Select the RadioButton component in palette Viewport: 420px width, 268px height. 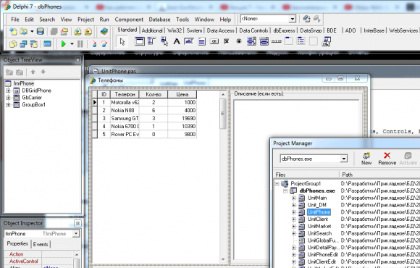click(239, 41)
